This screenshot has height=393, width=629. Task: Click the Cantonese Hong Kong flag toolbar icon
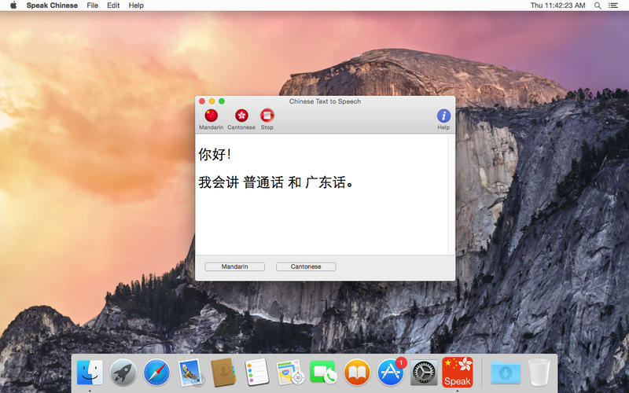241,116
